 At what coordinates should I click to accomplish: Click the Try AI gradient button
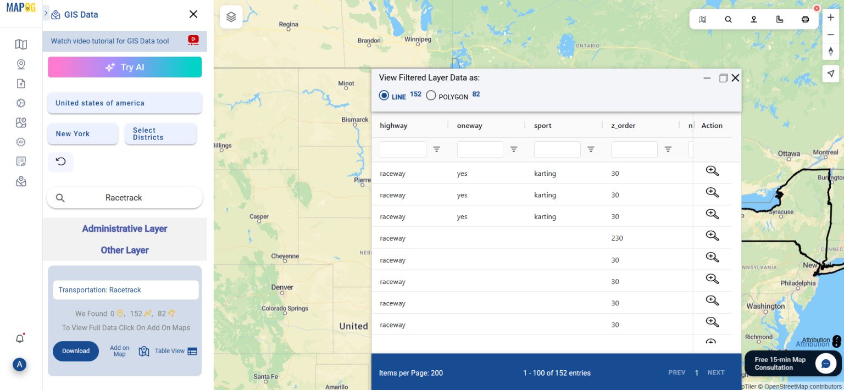click(x=124, y=66)
